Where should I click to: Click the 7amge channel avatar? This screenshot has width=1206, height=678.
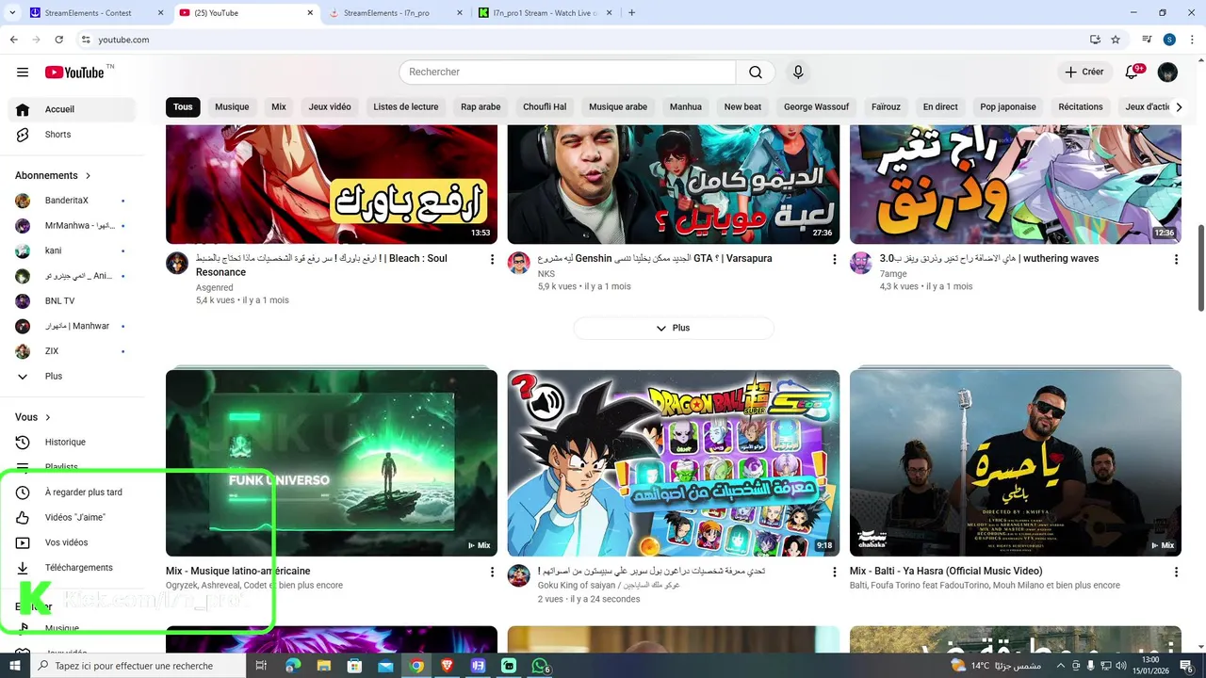(x=861, y=263)
